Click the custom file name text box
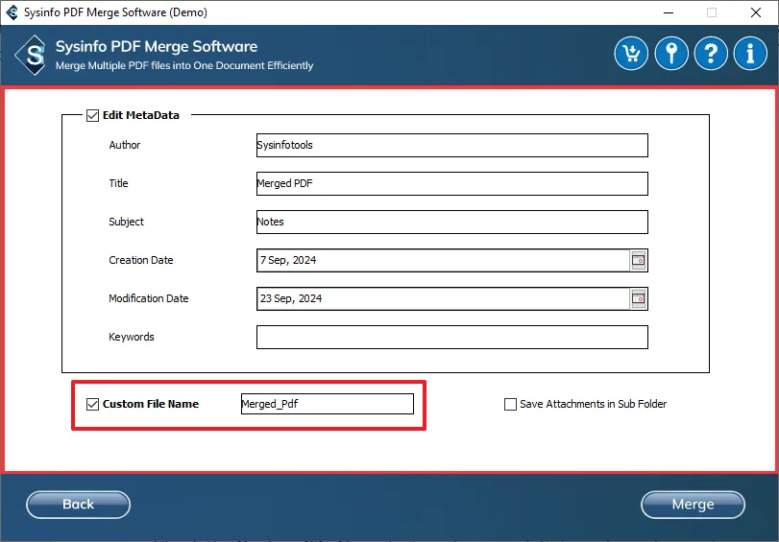This screenshot has height=542, width=779. pos(328,404)
